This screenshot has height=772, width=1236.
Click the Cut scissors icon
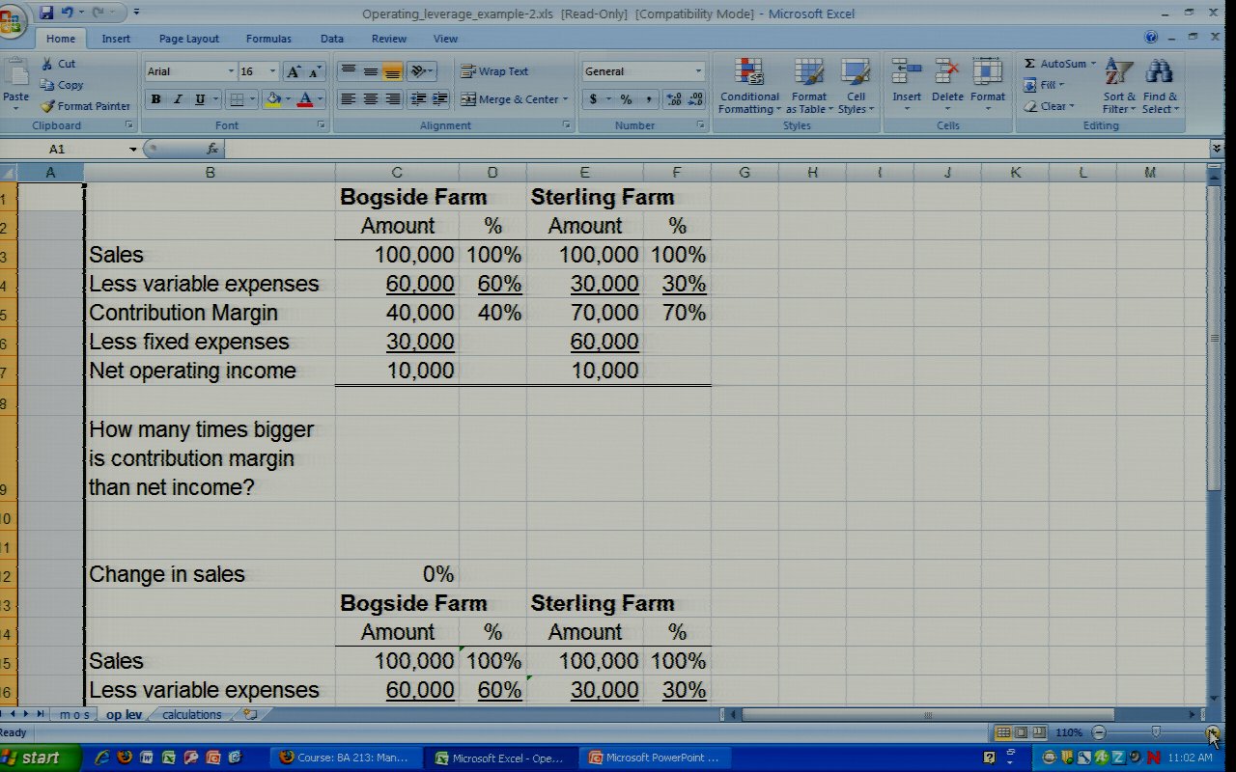[x=46, y=64]
